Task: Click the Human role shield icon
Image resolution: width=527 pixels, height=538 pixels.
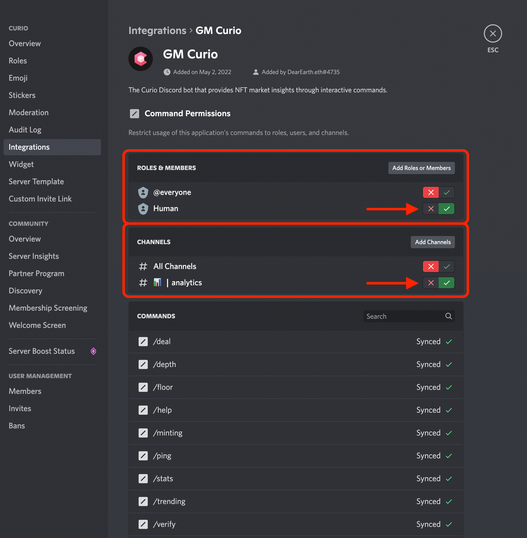Action: 143,209
